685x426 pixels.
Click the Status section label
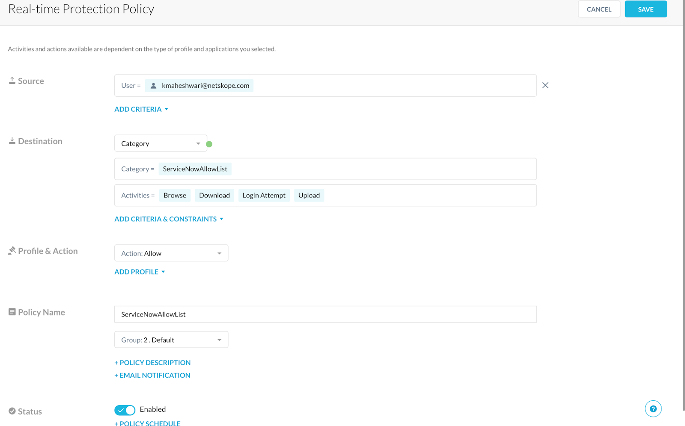pos(30,411)
